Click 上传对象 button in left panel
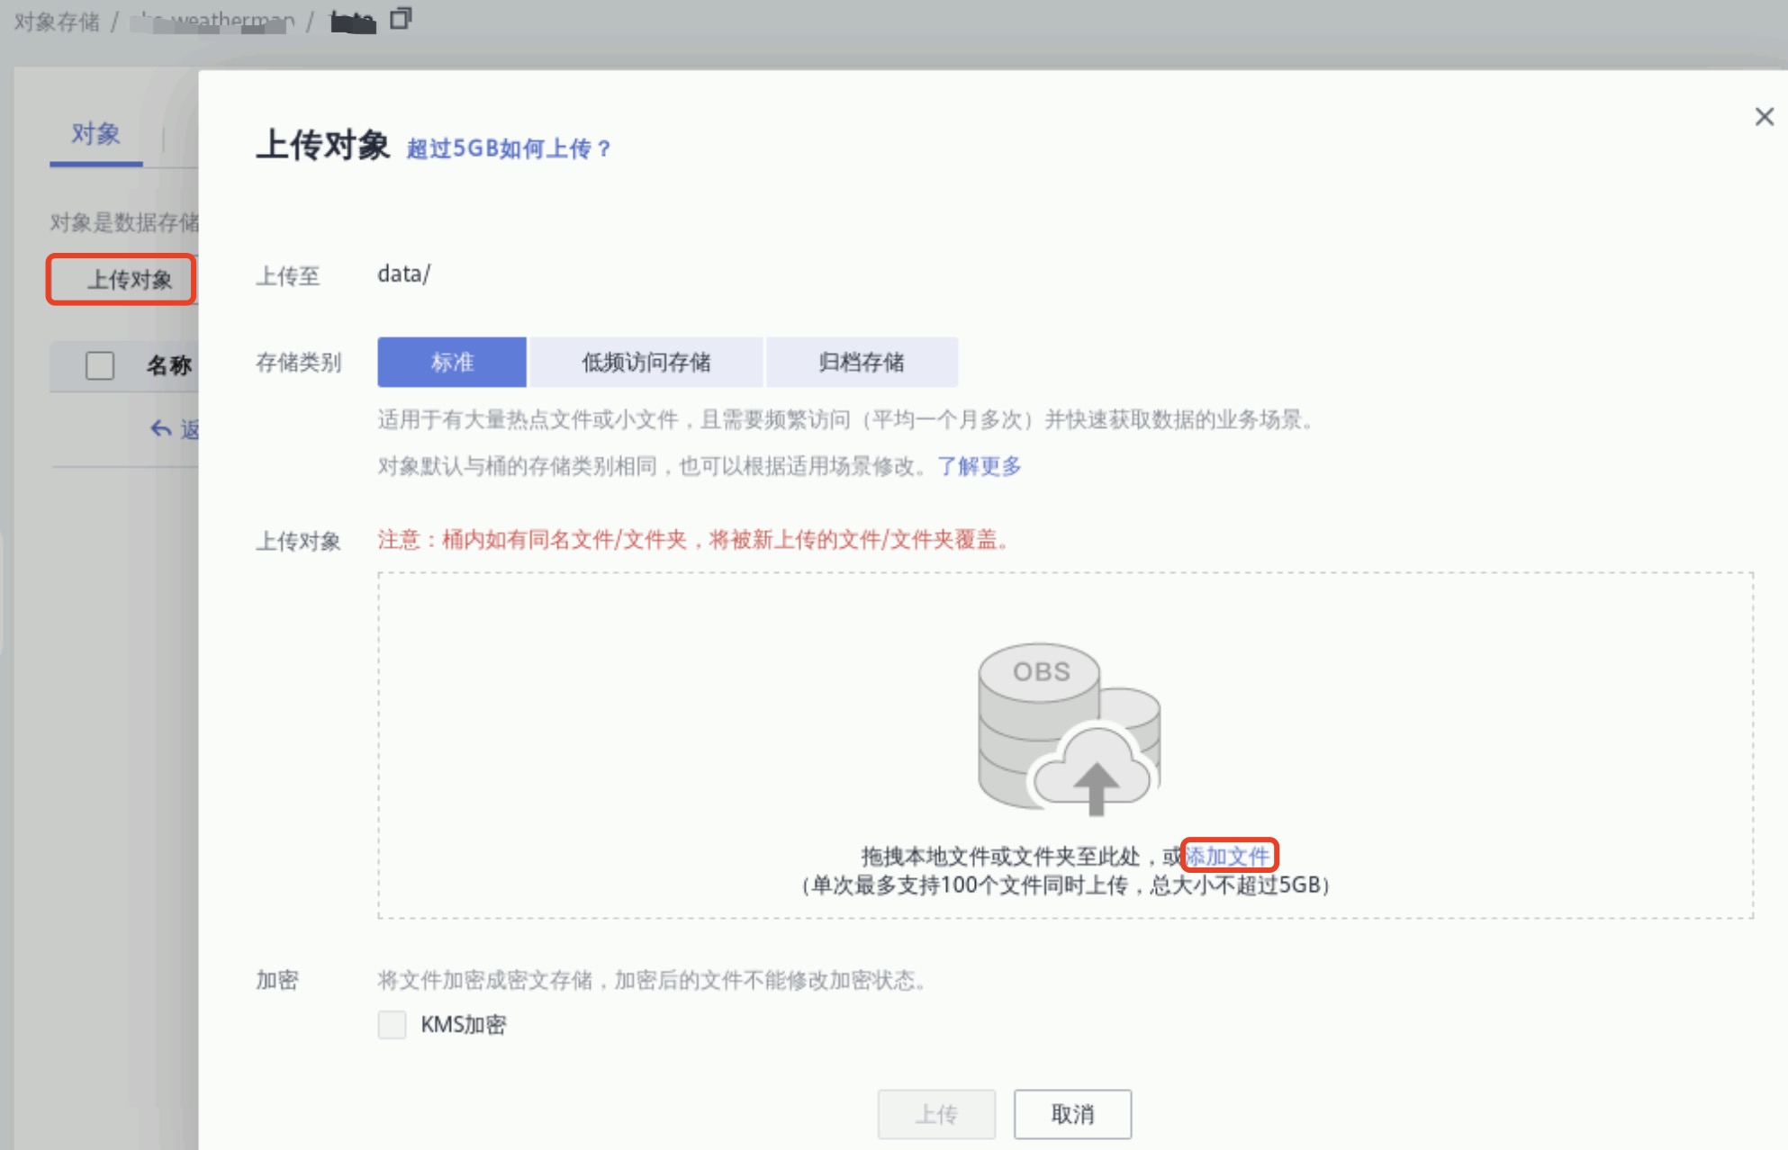 [129, 280]
